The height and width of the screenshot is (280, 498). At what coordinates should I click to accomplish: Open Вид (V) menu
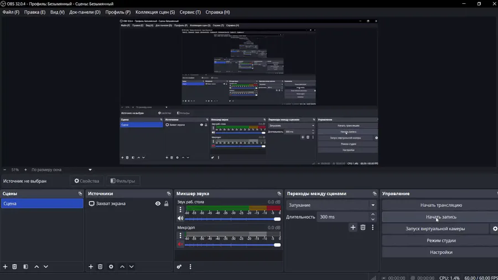(x=57, y=12)
